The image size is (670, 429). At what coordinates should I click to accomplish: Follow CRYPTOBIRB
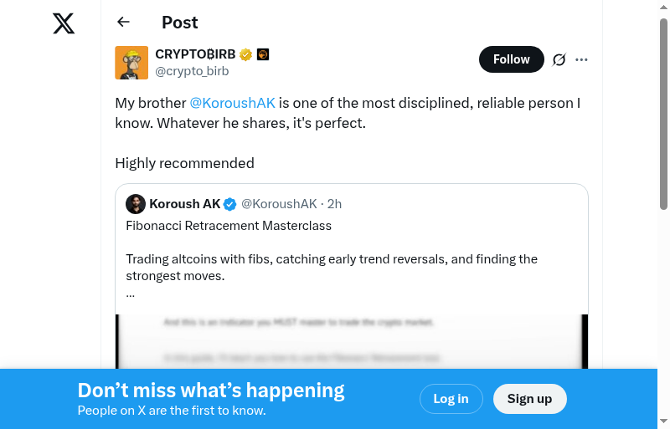511,59
